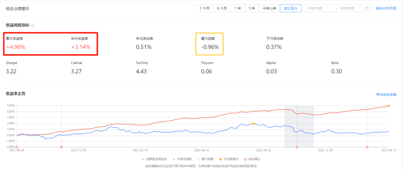This screenshot has width=403, height=172.
Task: Select the 6个月 time range
Action: 222,8
